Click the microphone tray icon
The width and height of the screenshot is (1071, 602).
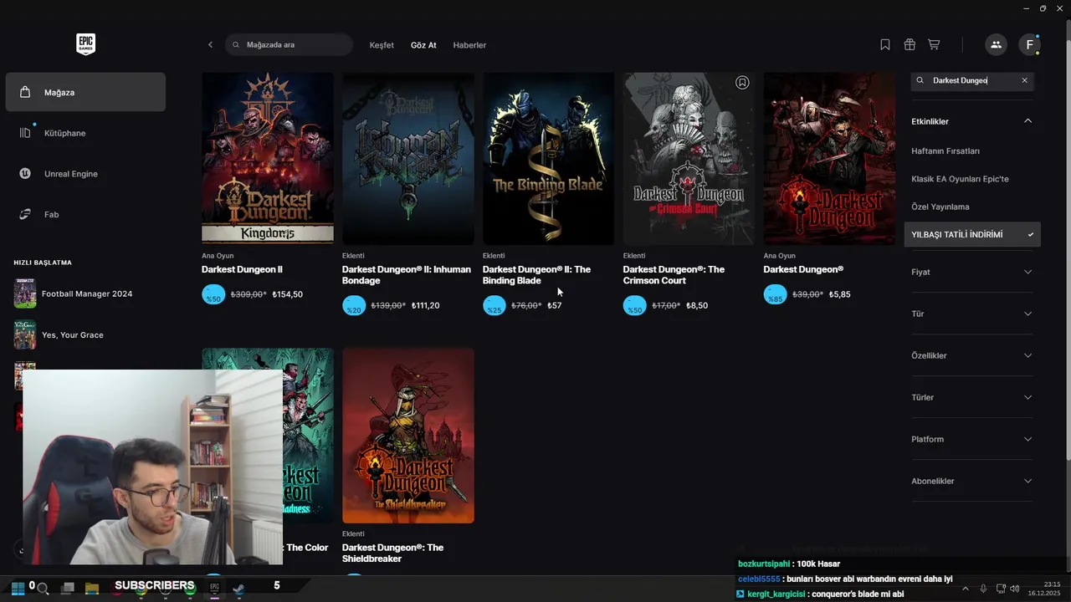click(983, 589)
